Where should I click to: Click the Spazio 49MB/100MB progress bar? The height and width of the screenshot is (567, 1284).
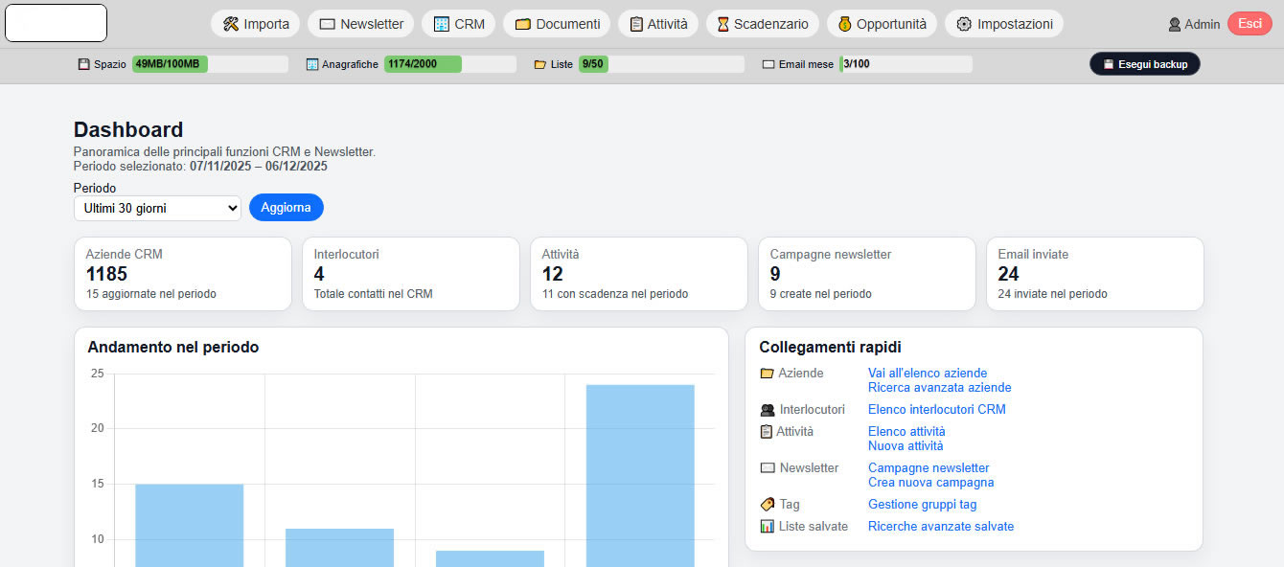[210, 64]
